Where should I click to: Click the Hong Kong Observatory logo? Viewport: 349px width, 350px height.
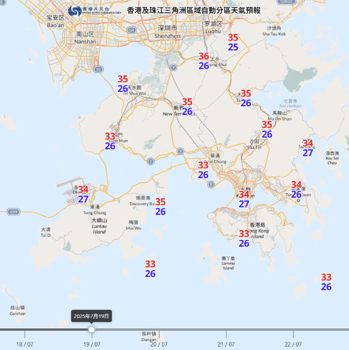[x=95, y=10]
